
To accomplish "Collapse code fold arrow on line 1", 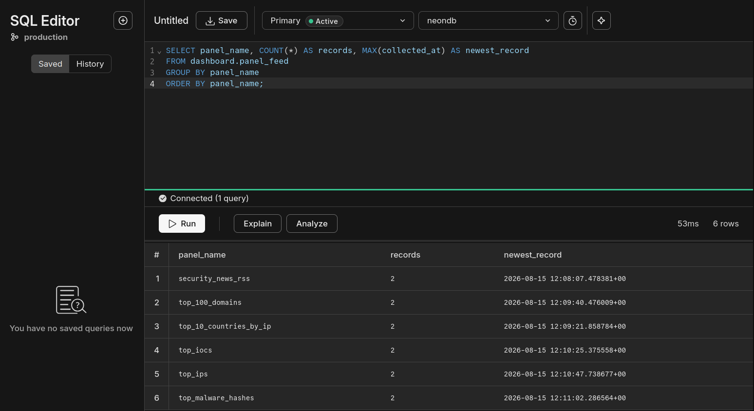I will pyautogui.click(x=159, y=51).
